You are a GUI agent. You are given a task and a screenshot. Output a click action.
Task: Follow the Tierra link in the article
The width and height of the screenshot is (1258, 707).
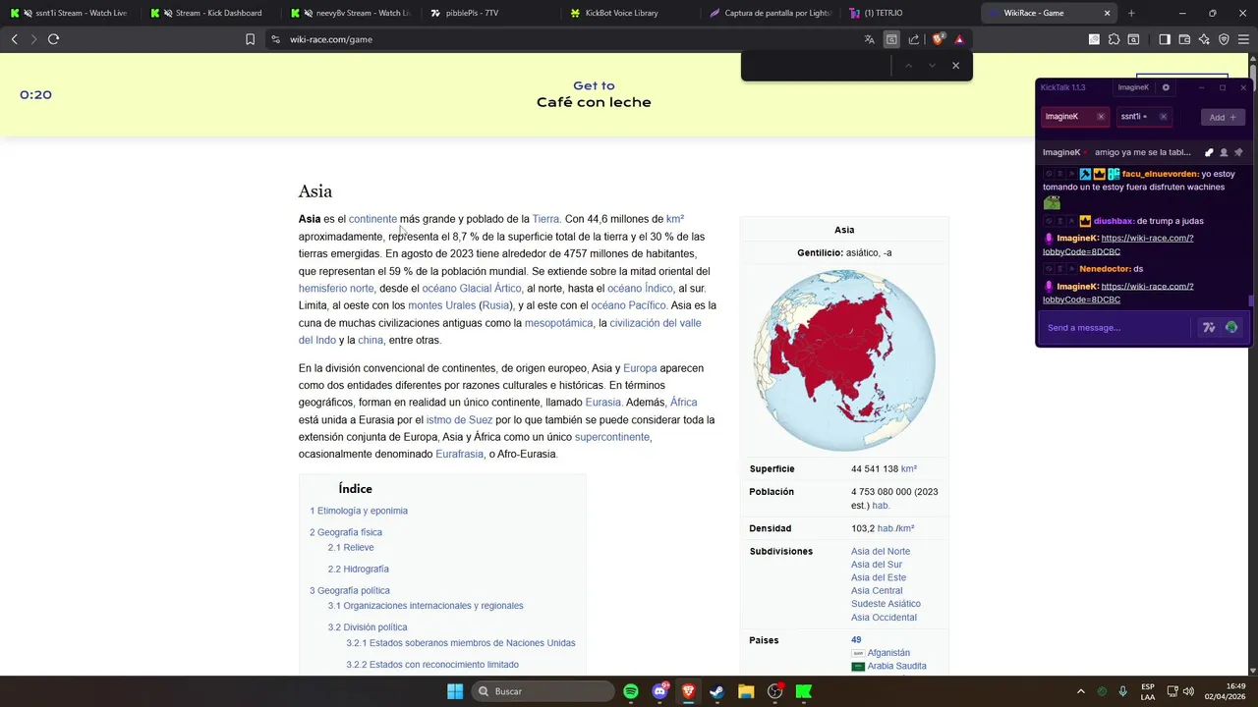click(546, 219)
